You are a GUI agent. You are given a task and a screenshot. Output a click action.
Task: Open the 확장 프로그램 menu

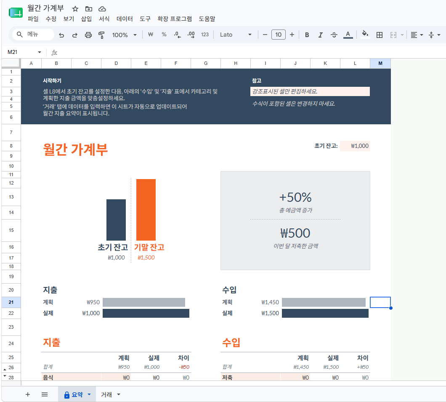(x=175, y=19)
